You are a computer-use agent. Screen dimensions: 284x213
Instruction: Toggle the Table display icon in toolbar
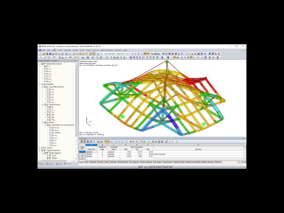(x=94, y=54)
